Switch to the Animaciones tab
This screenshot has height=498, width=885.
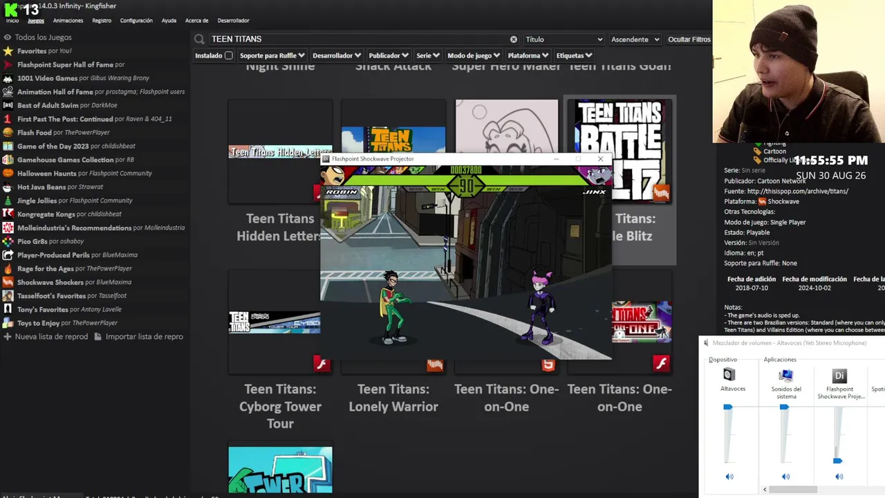[68, 21]
